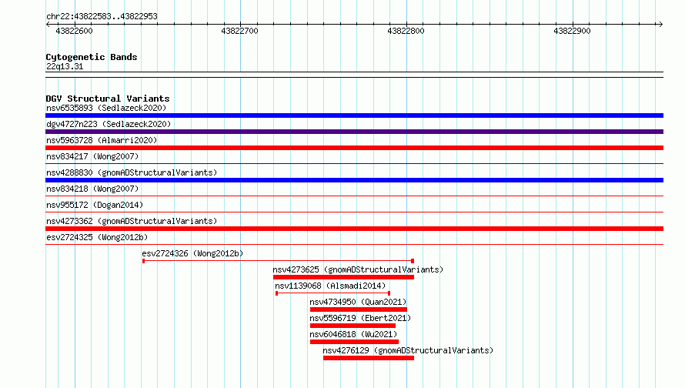Select the red nsv4734950 variant bar
685x388 pixels.
(x=359, y=309)
